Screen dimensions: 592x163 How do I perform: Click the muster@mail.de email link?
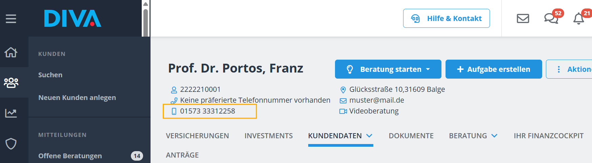click(376, 100)
